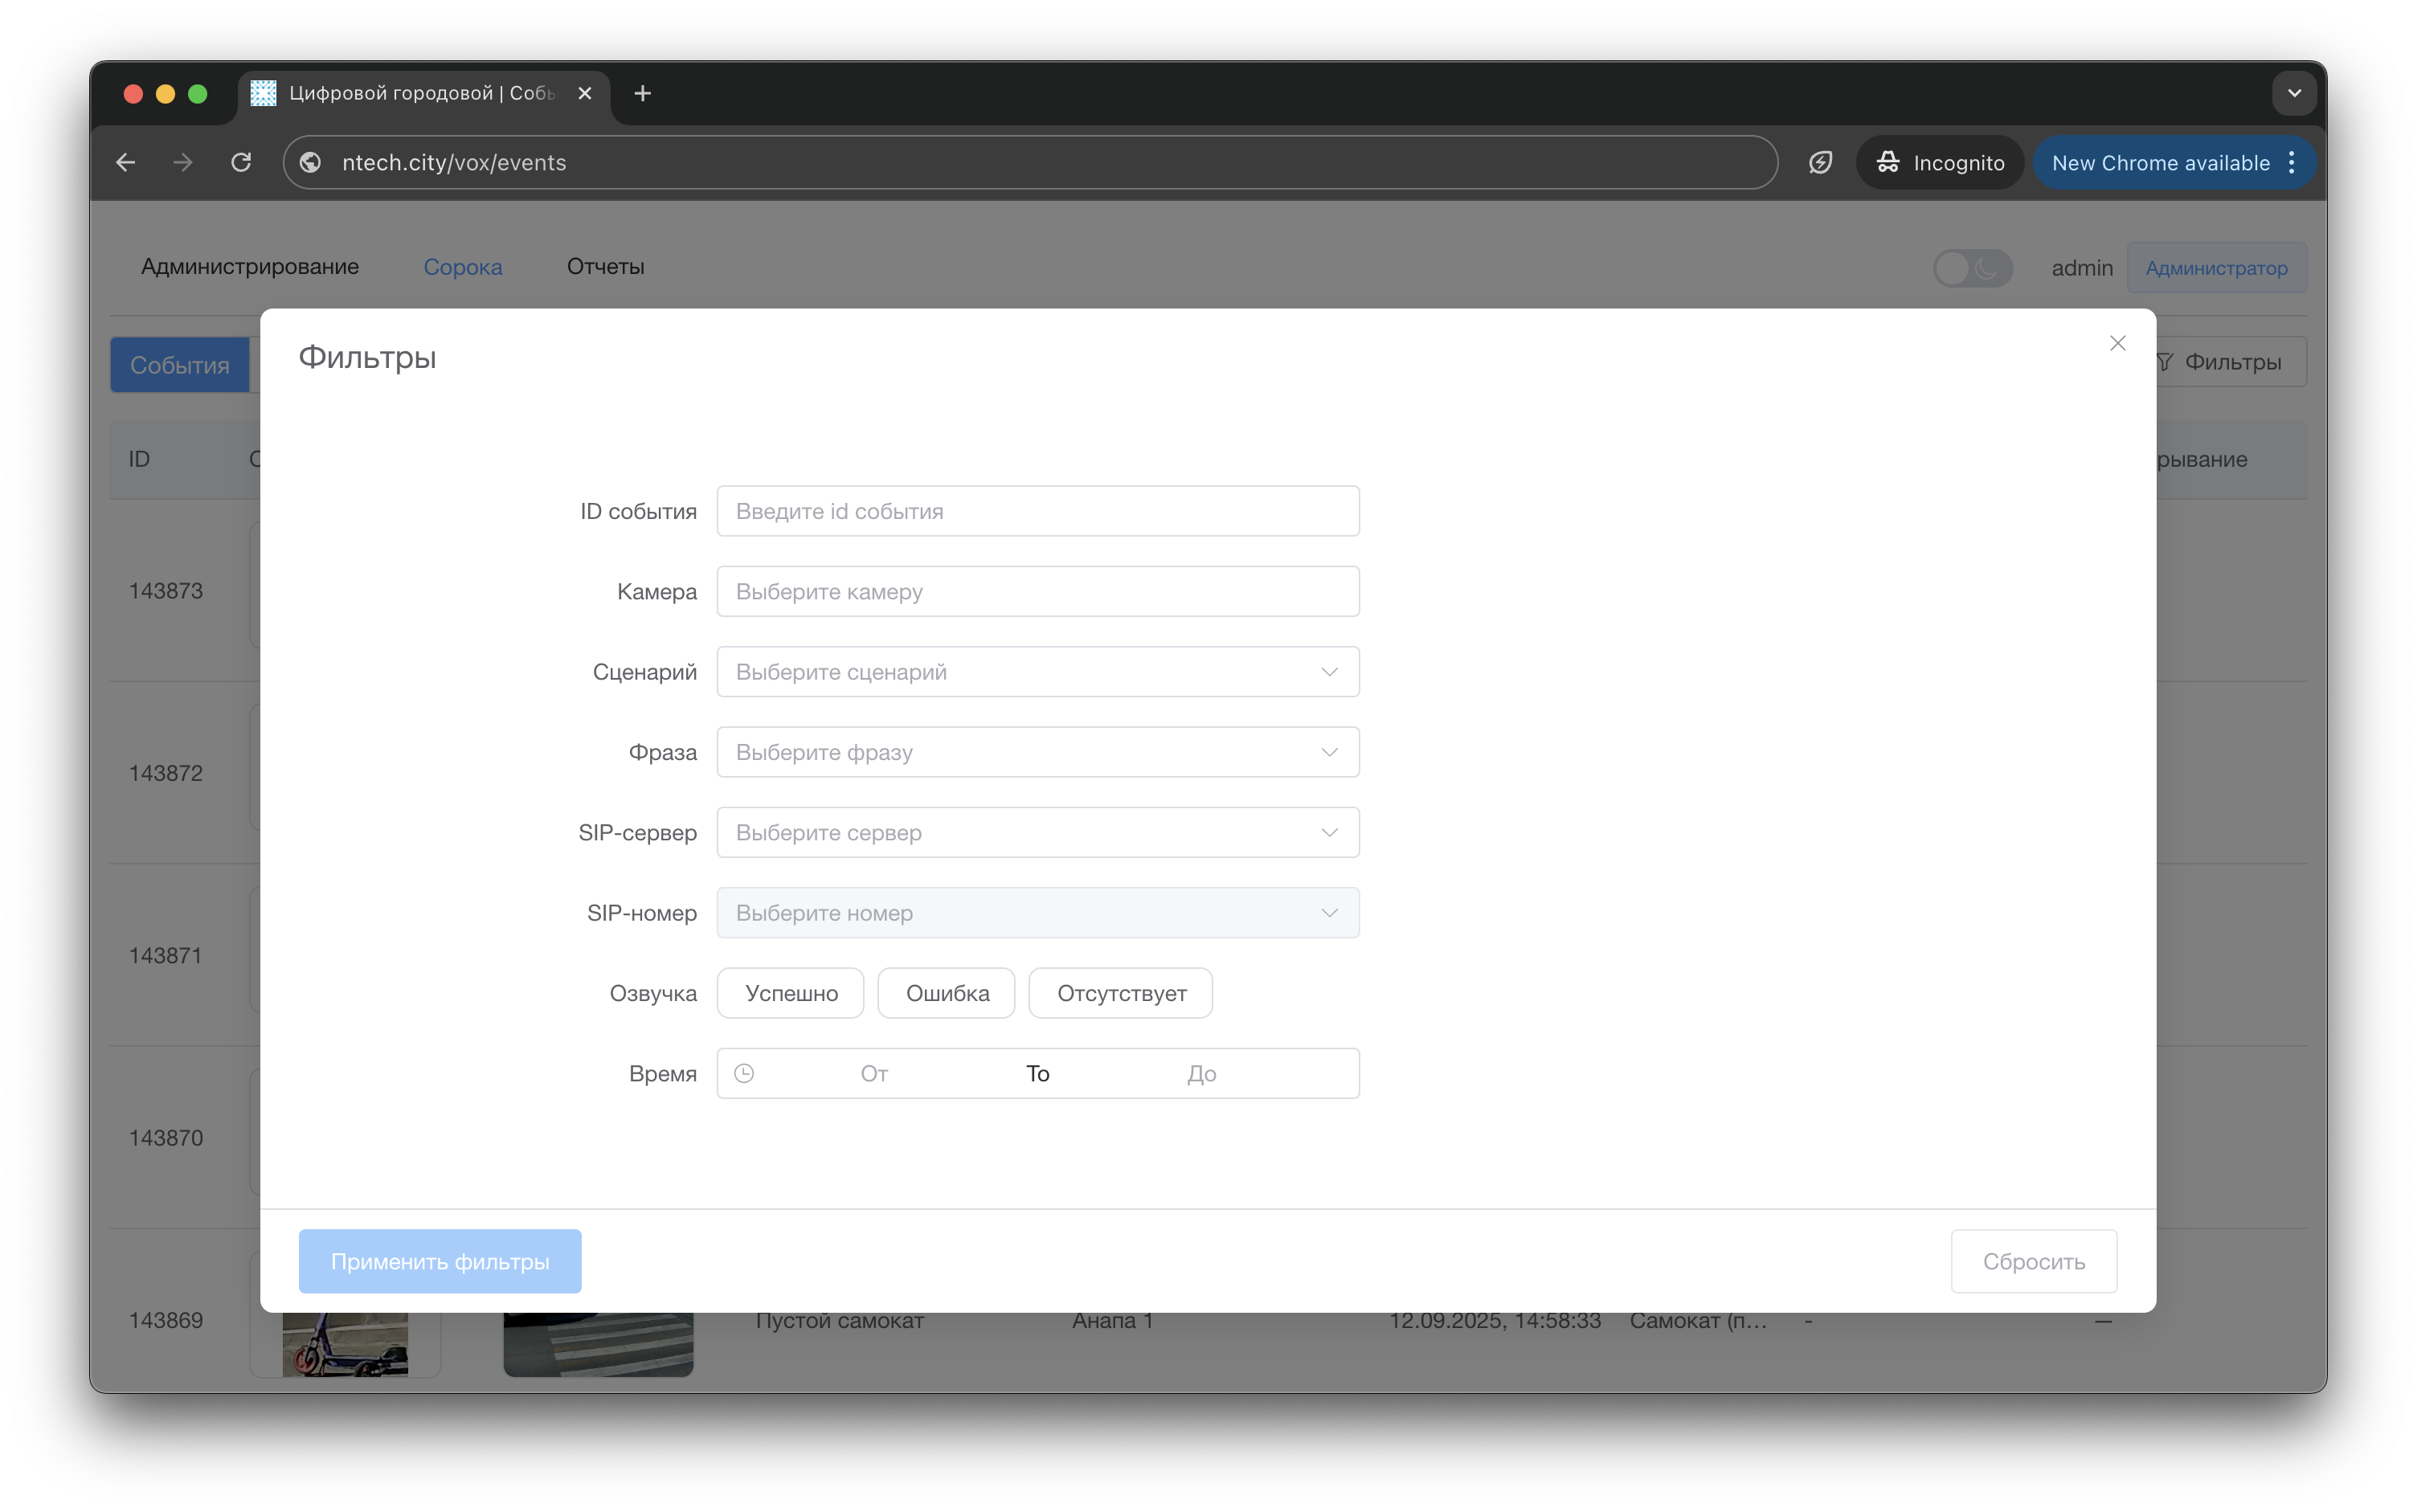2417x1512 pixels.
Task: Click into the ID события input field
Action: [x=1037, y=511]
